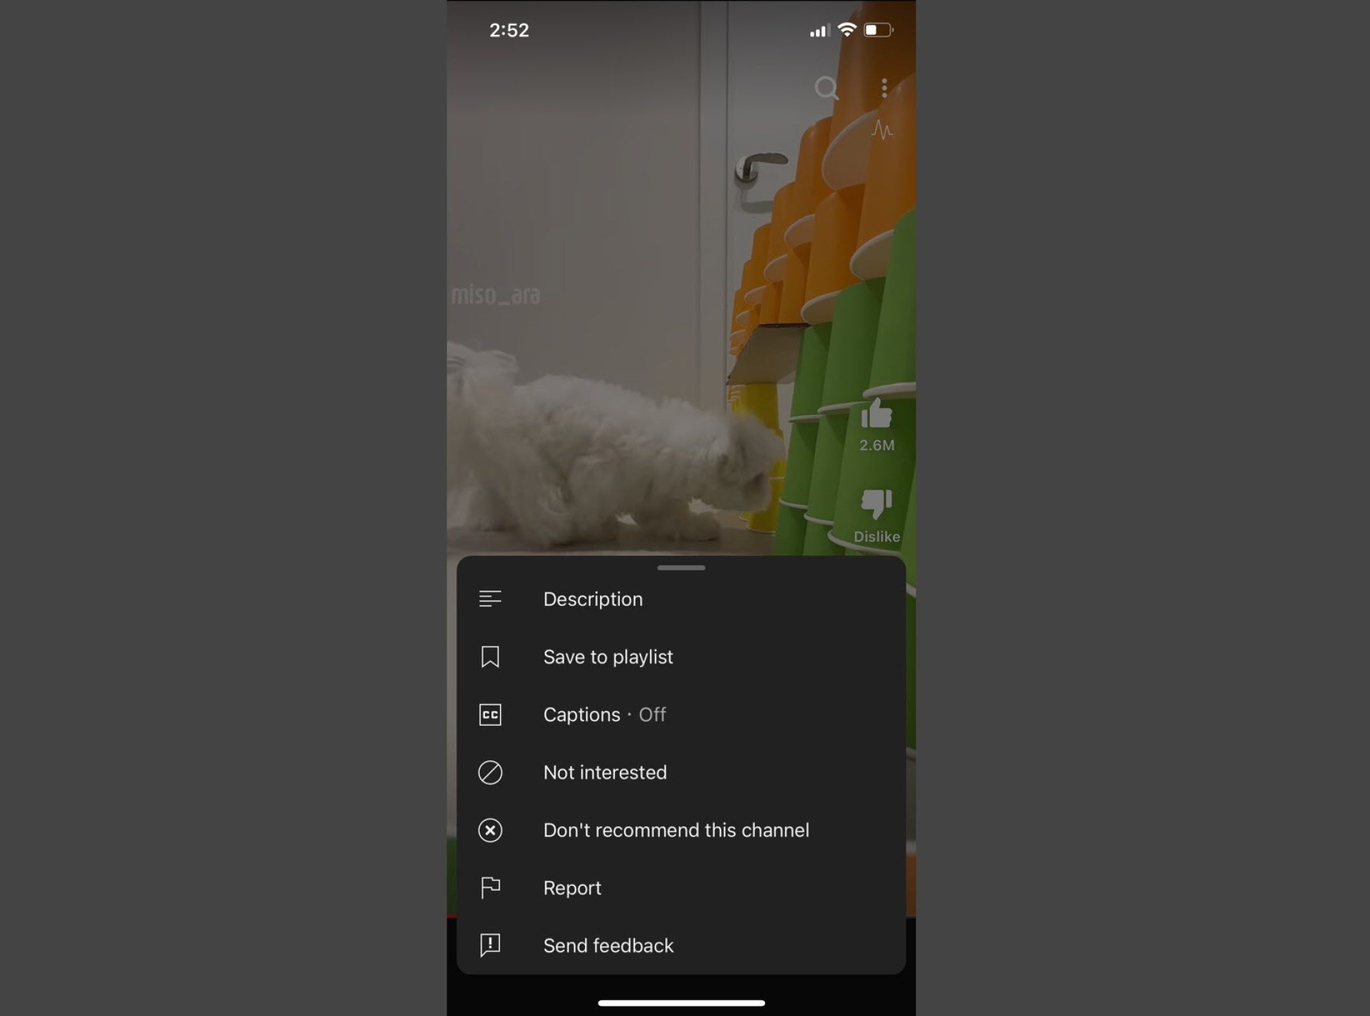The height and width of the screenshot is (1016, 1370).
Task: Expand the bottom sheet drawer handle
Action: tap(682, 567)
